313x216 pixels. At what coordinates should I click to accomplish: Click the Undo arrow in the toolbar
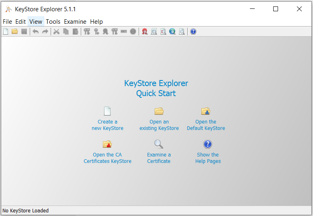point(36,31)
